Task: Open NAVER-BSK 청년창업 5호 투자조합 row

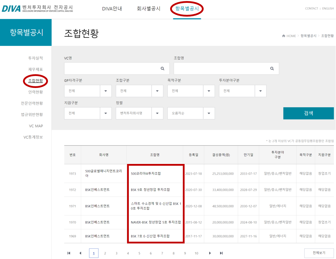Action: (x=156, y=222)
